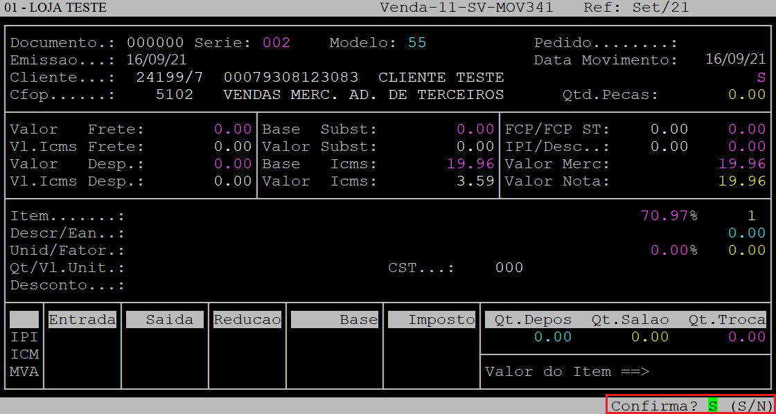
Task: Click the Entrada column header
Action: click(x=82, y=320)
